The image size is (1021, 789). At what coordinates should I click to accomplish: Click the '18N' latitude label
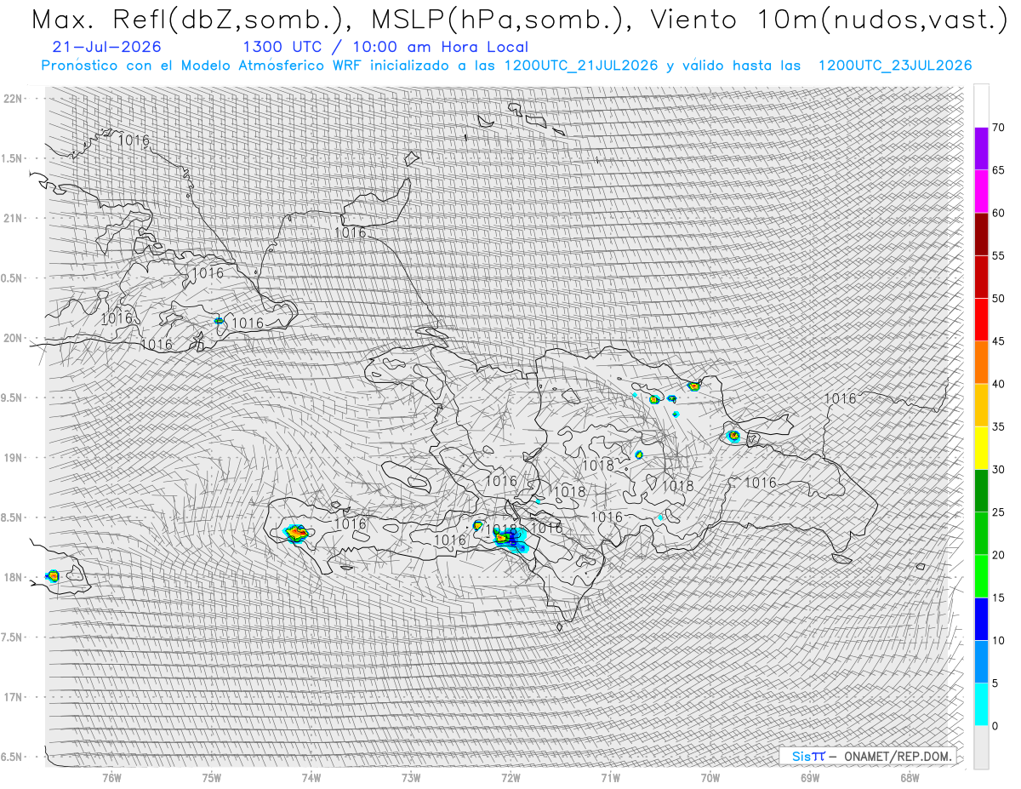point(14,577)
